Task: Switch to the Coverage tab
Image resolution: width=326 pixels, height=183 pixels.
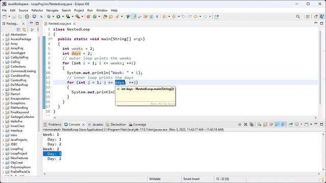Action: pyautogui.click(x=138, y=125)
